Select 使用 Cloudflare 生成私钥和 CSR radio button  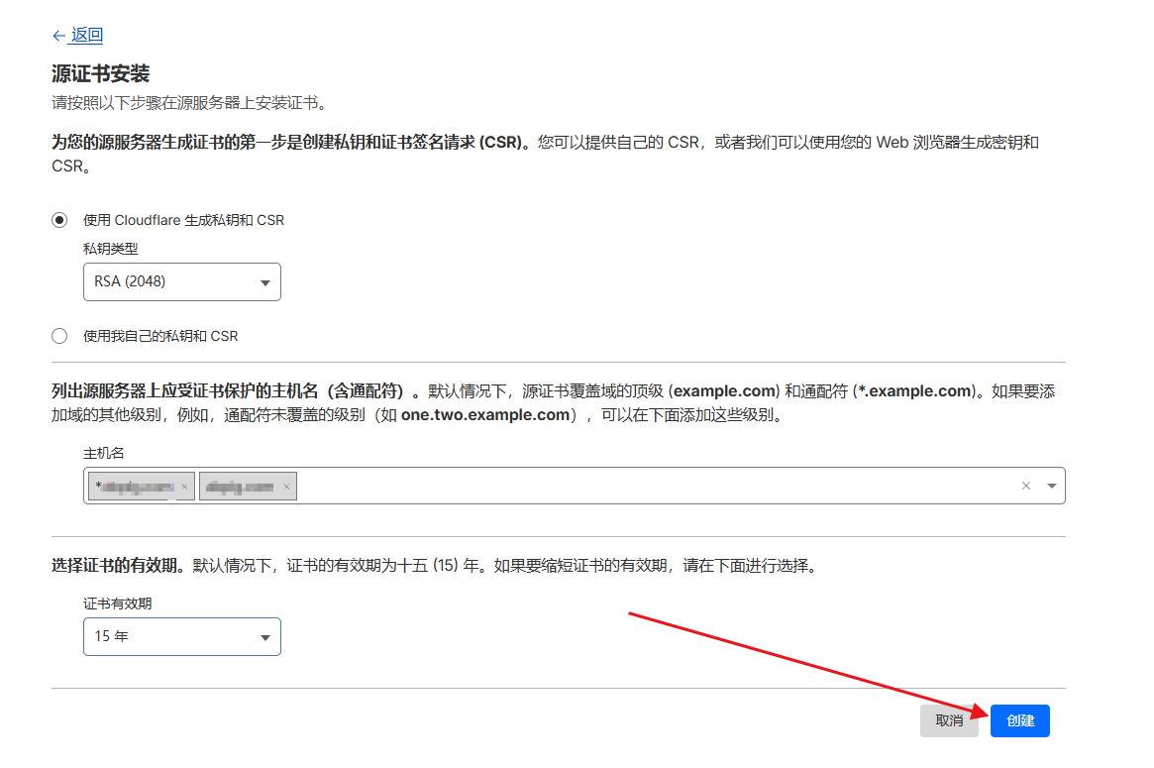(59, 220)
